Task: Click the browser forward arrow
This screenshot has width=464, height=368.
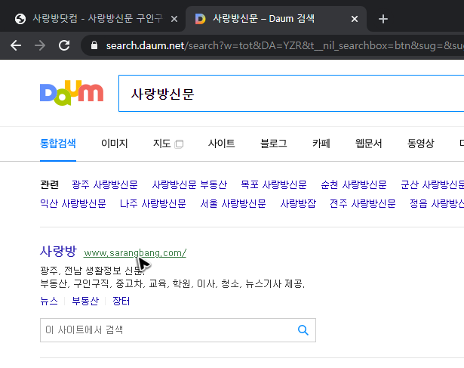Action: [x=40, y=45]
